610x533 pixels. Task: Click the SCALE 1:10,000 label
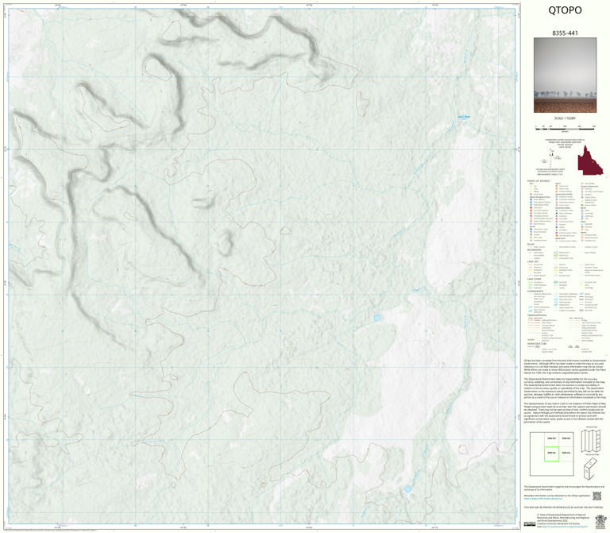[565, 118]
